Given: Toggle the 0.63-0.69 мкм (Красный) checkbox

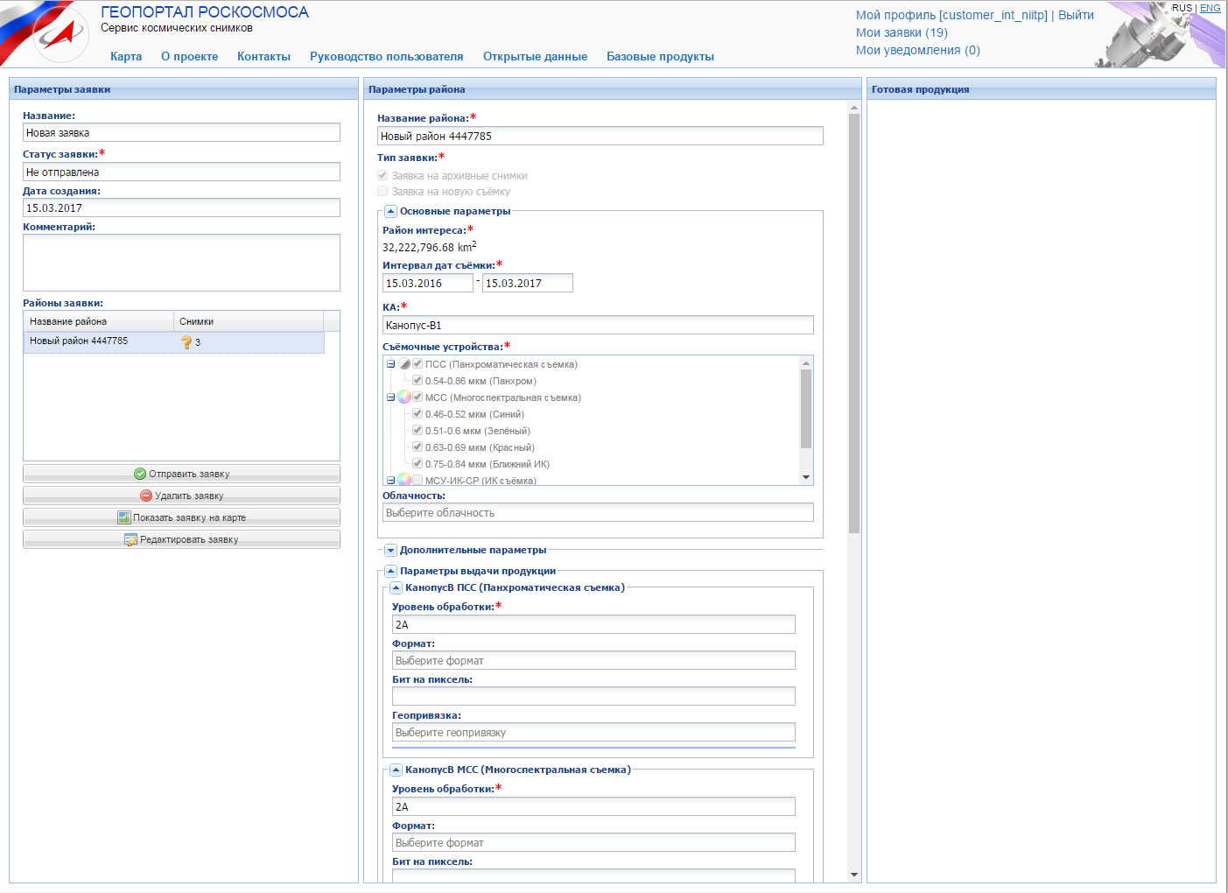Looking at the screenshot, I should [418, 447].
